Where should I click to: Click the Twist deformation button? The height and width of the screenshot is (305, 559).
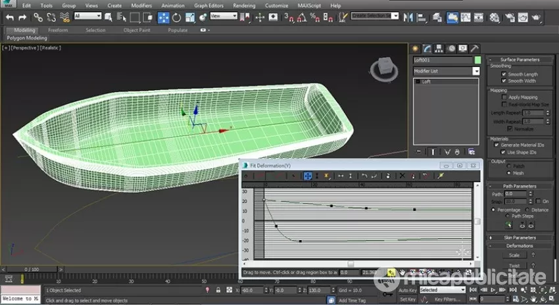point(514,266)
